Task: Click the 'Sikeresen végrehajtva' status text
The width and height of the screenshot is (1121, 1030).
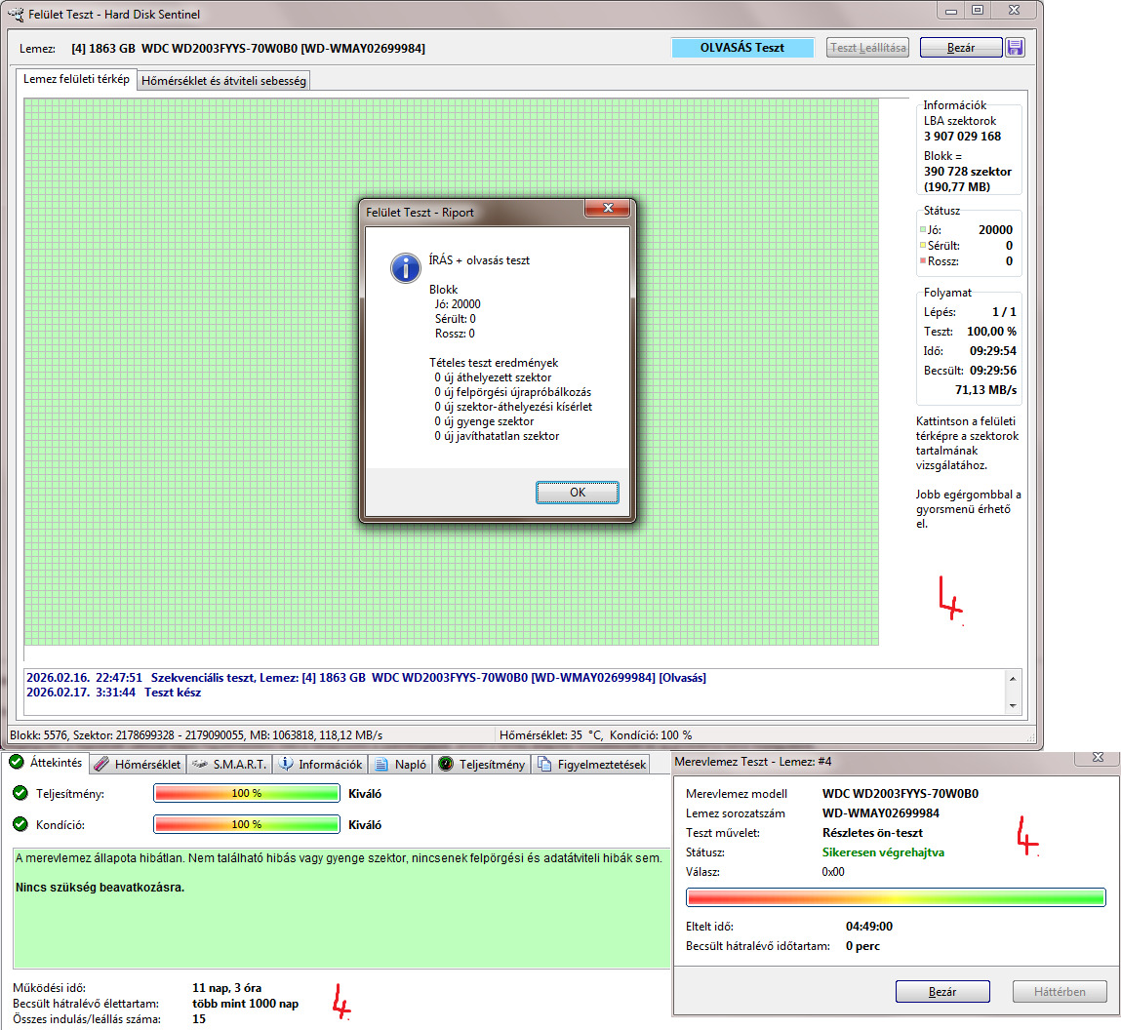Action: click(883, 852)
